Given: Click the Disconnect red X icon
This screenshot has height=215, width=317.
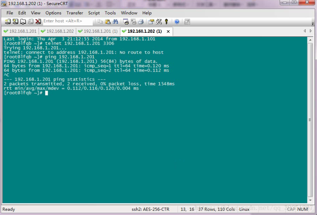Looking at the screenshot, I should click(x=38, y=22).
